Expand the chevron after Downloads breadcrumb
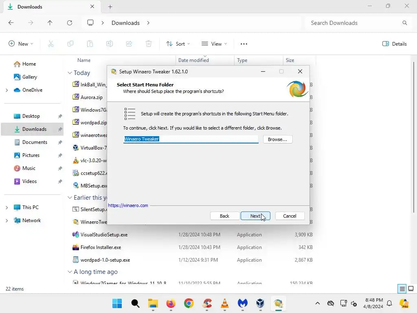 pos(148,23)
